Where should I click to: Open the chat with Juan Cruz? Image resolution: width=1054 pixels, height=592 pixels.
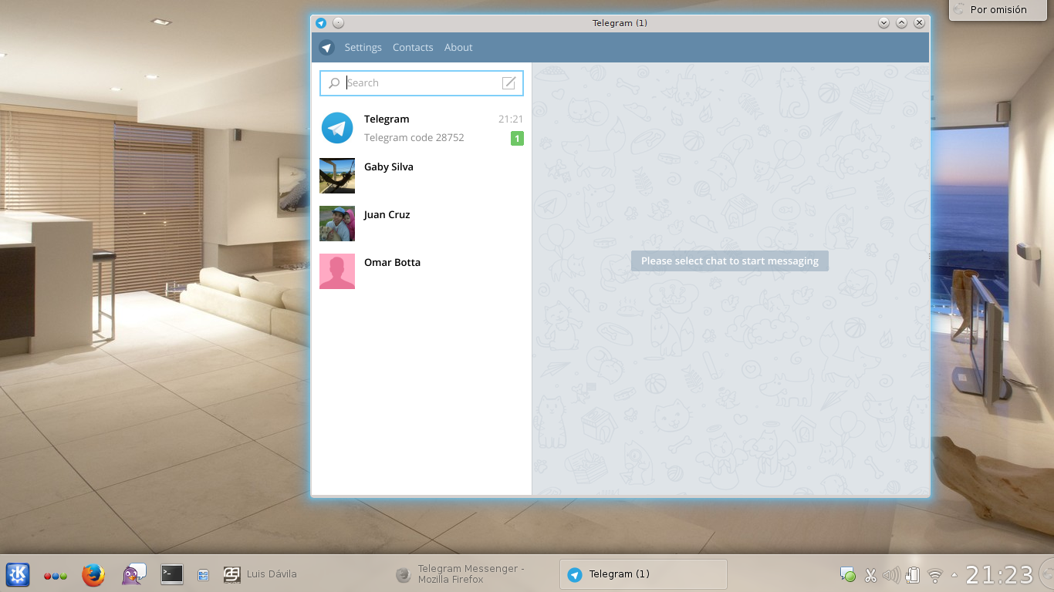point(421,224)
